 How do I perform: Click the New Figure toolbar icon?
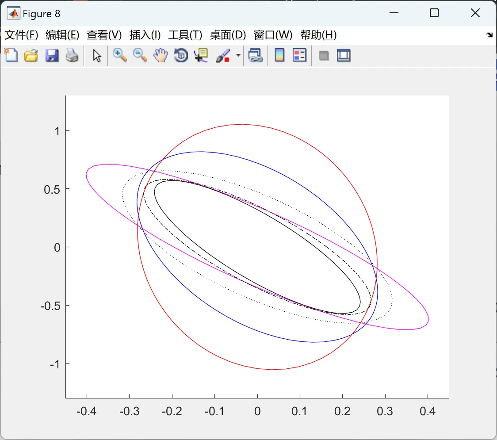[11, 55]
